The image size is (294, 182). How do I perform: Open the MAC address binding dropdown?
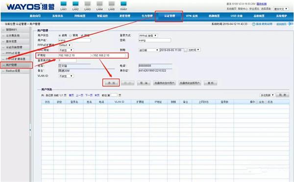[x=66, y=50]
